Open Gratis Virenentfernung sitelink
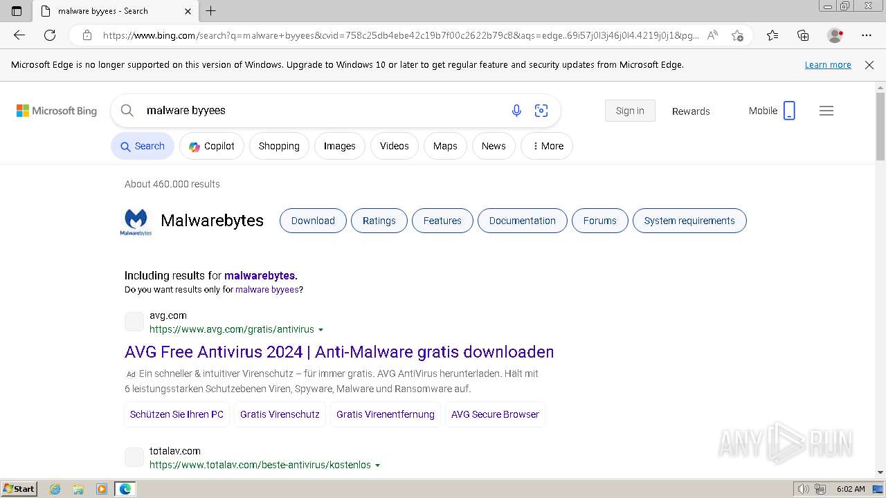 386,414
